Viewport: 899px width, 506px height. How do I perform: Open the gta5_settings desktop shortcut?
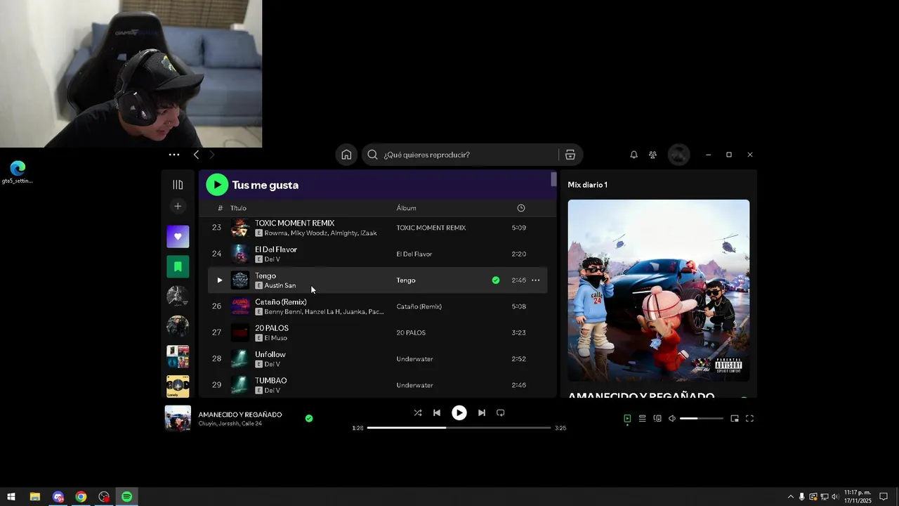click(x=18, y=172)
